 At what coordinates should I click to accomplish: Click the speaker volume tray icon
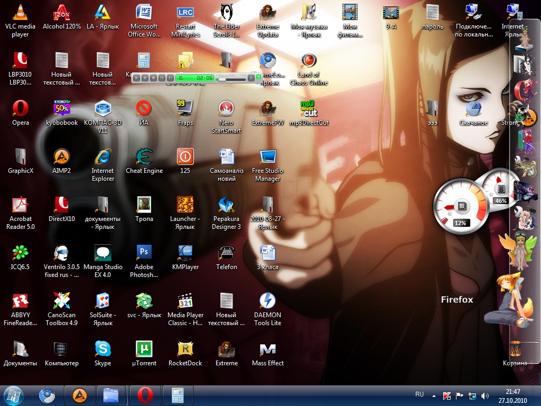tap(485, 395)
